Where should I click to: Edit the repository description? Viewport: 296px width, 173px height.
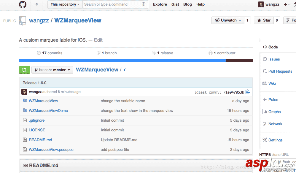[98, 40]
